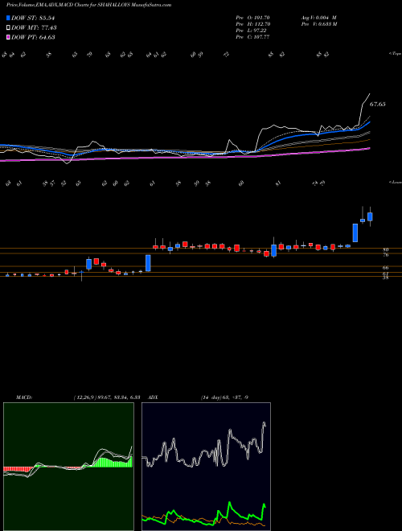Open the MACD histogram chart panel
The image size is (402, 531).
tap(68, 467)
